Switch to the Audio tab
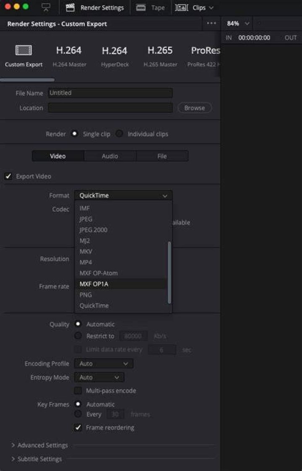302x471 pixels. 110,156
